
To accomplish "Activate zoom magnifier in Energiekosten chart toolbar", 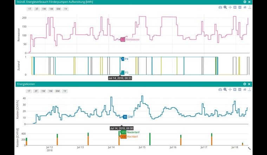I will point(225,90).
